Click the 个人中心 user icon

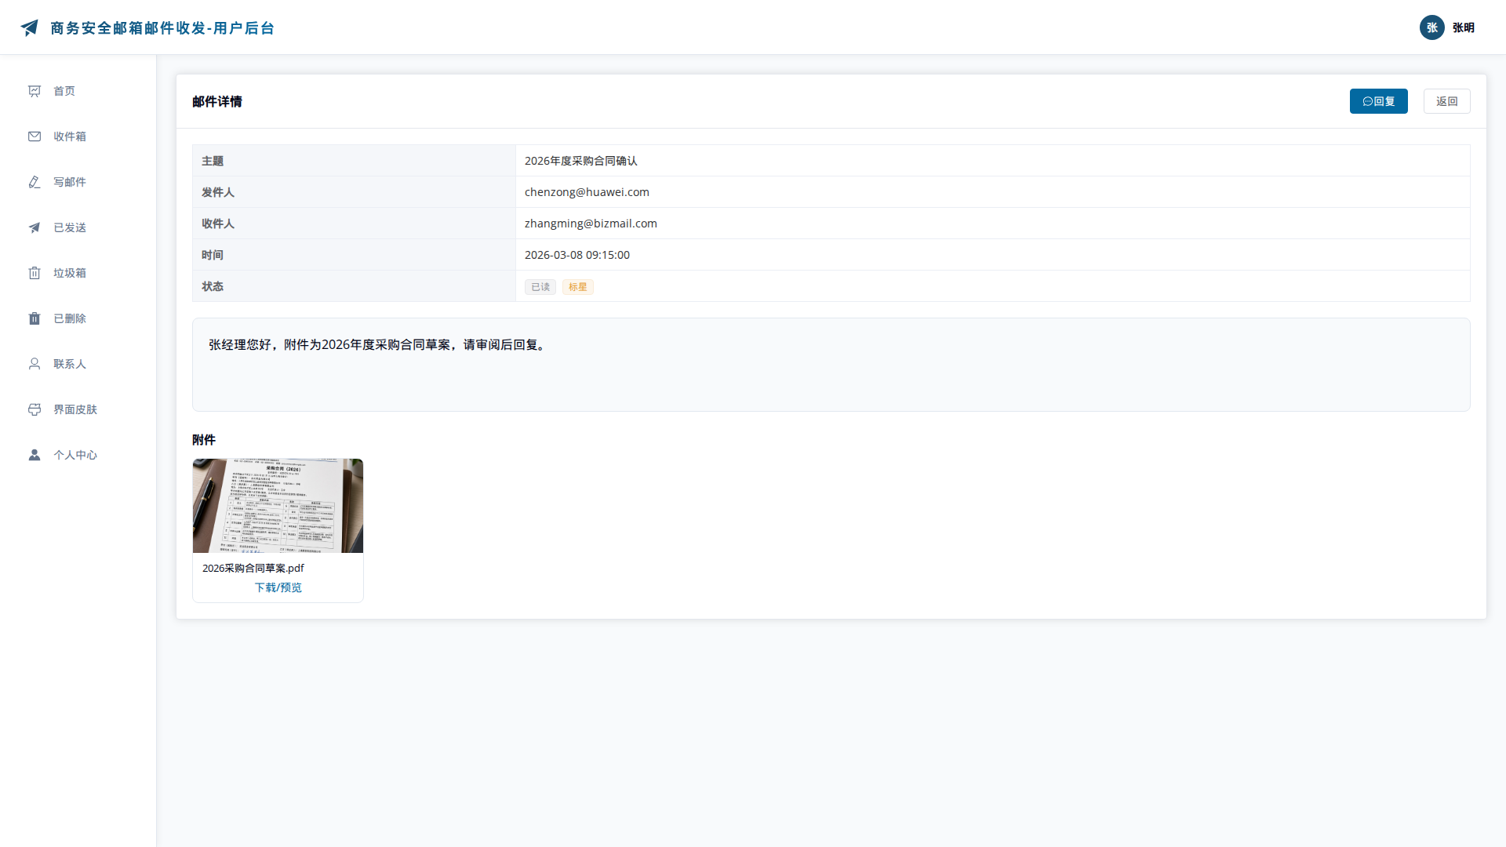tap(35, 455)
